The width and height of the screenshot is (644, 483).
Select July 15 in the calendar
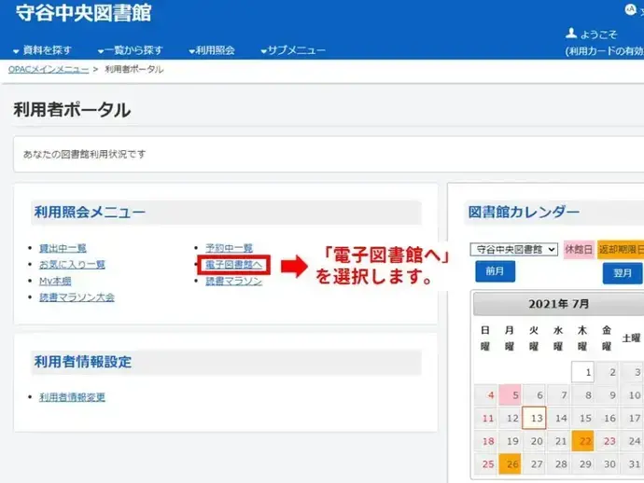(582, 418)
